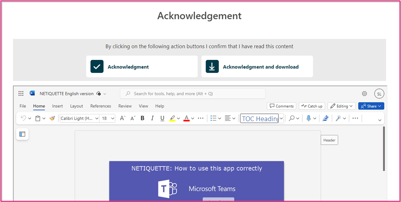Viewport: 401px width, 202px height.
Task: Toggle Underline formatting
Action: (162, 118)
